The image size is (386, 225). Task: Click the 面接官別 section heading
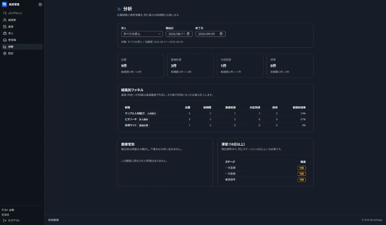pos(128,144)
